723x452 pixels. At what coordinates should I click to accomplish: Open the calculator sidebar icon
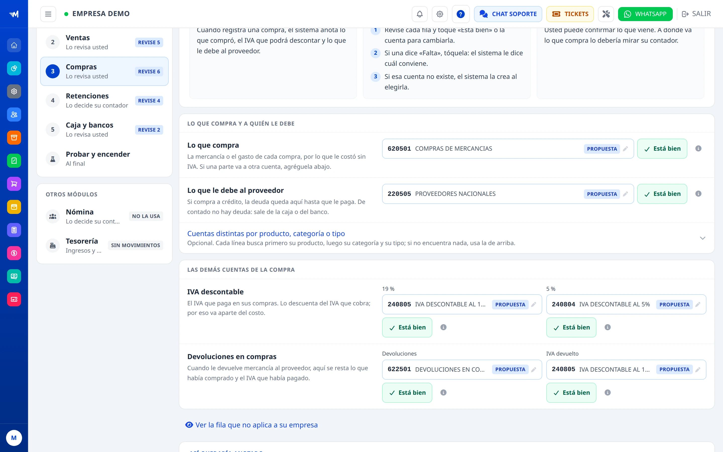click(14, 230)
